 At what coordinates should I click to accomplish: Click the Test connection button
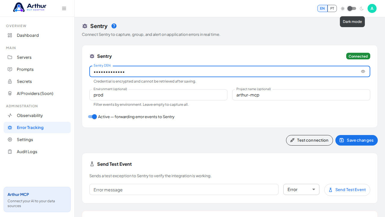[x=310, y=140]
